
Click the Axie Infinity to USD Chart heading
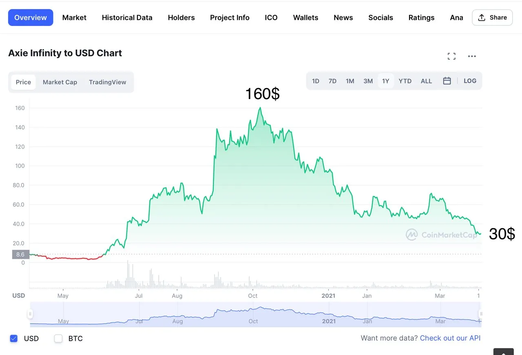pos(65,53)
